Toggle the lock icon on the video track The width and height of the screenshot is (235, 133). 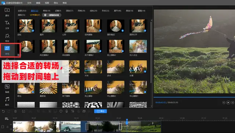coord(7,127)
